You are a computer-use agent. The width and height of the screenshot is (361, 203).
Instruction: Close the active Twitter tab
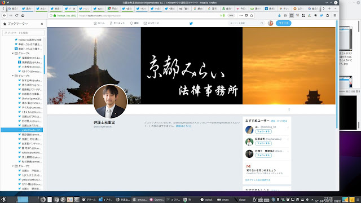pos(74,8)
